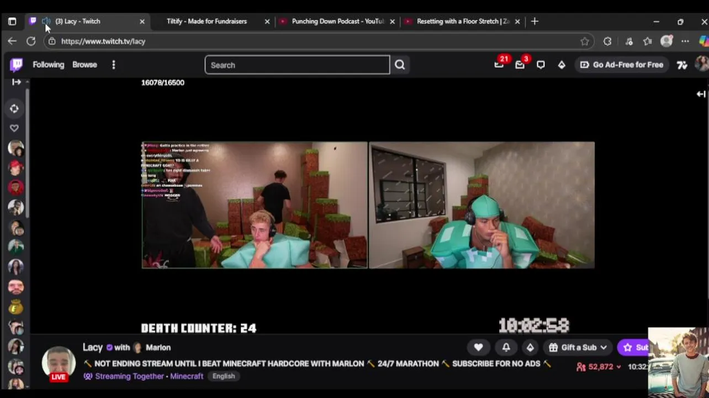
Task: Bookmark the page with star icon
Action: coord(585,41)
